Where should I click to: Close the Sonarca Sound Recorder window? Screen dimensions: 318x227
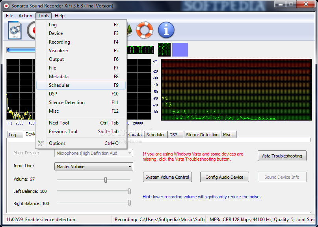click(x=306, y=4)
